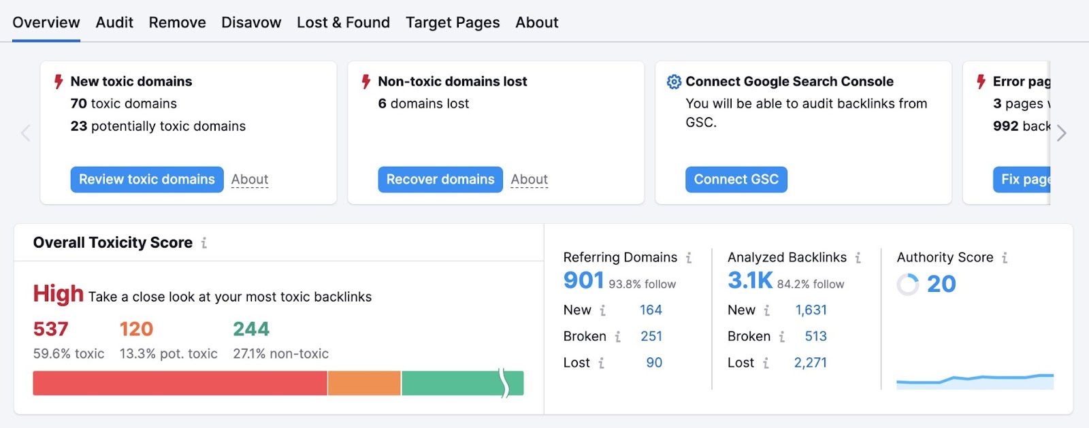1089x428 pixels.
Task: Click orange potentially toxic bar segment
Action: tap(364, 383)
